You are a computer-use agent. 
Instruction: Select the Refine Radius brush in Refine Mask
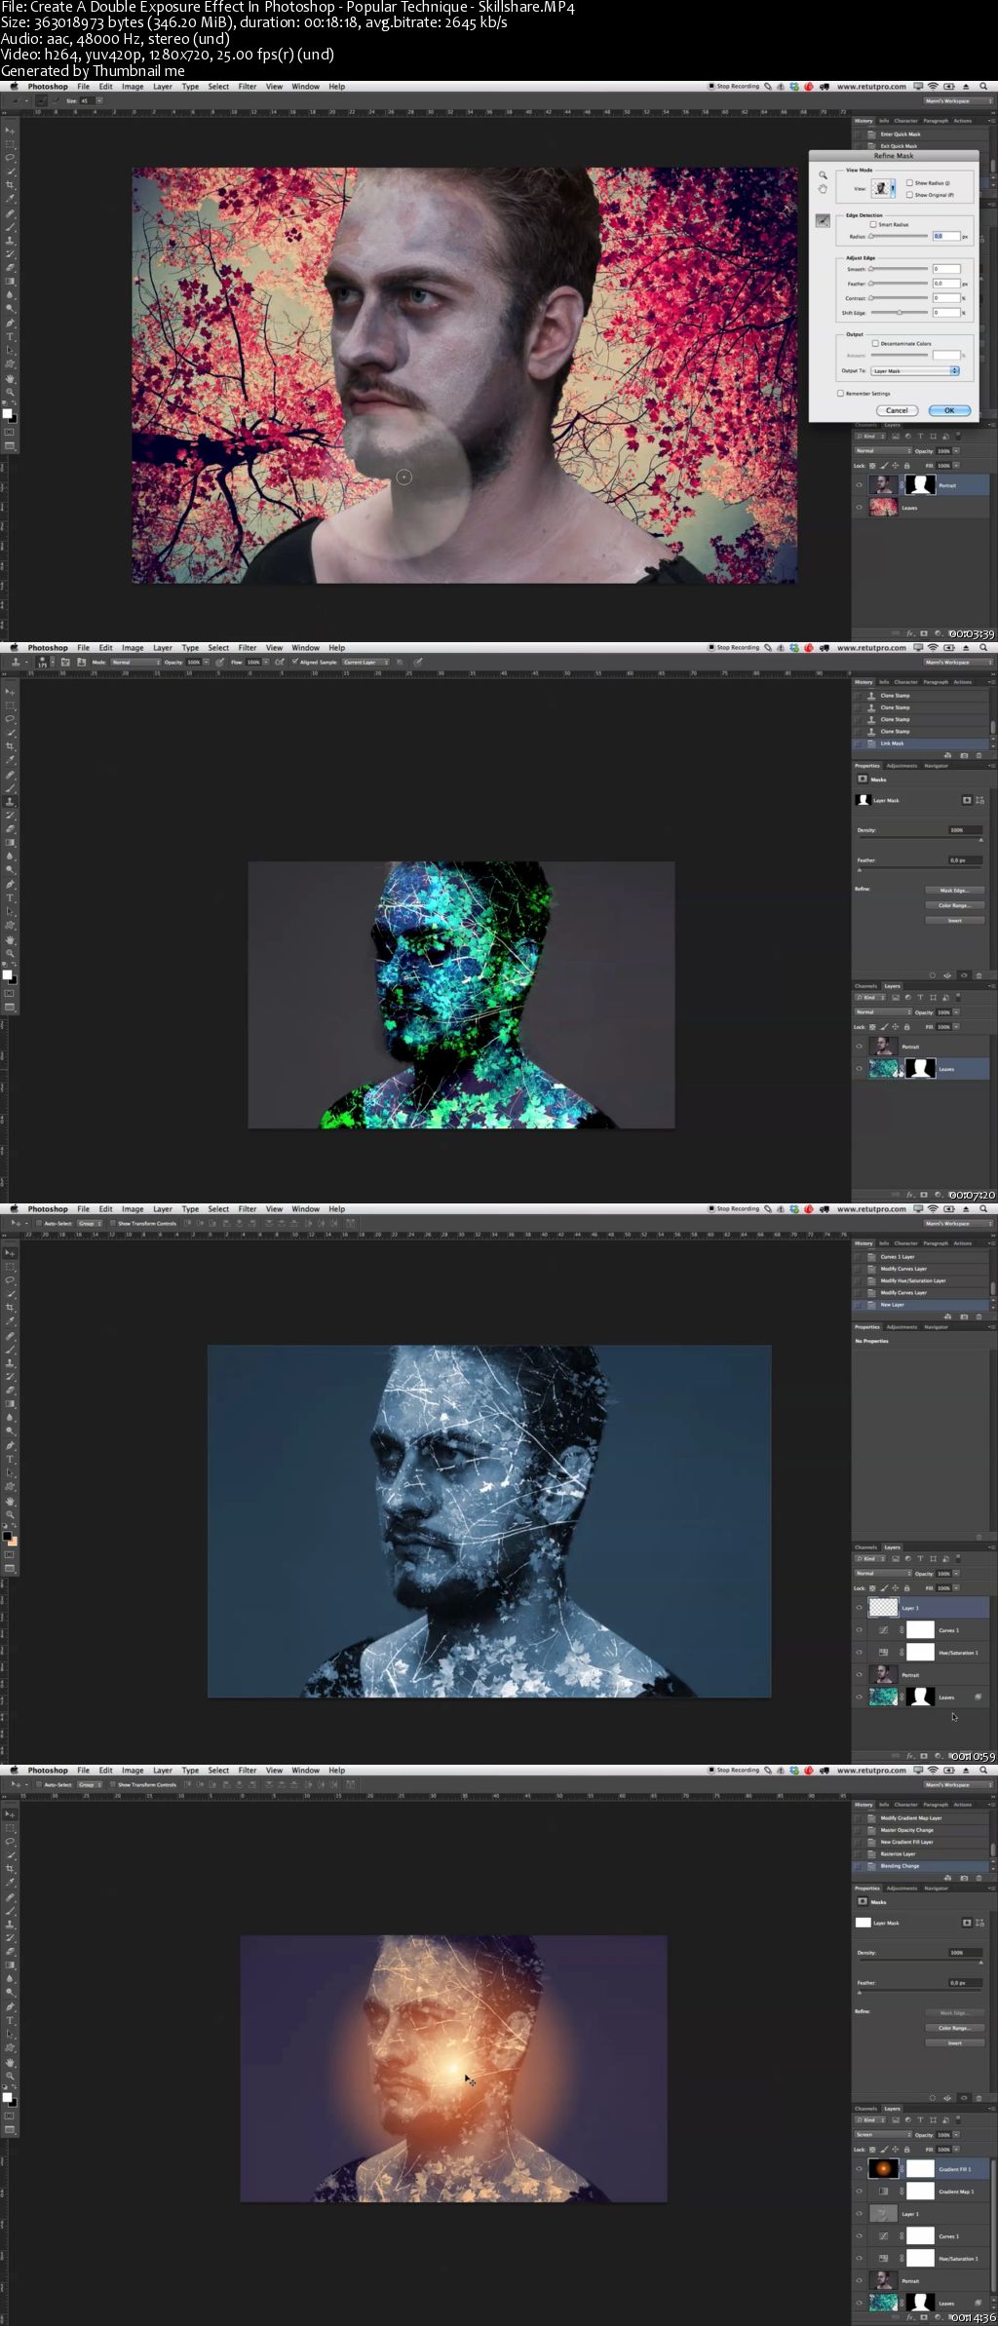tap(823, 221)
